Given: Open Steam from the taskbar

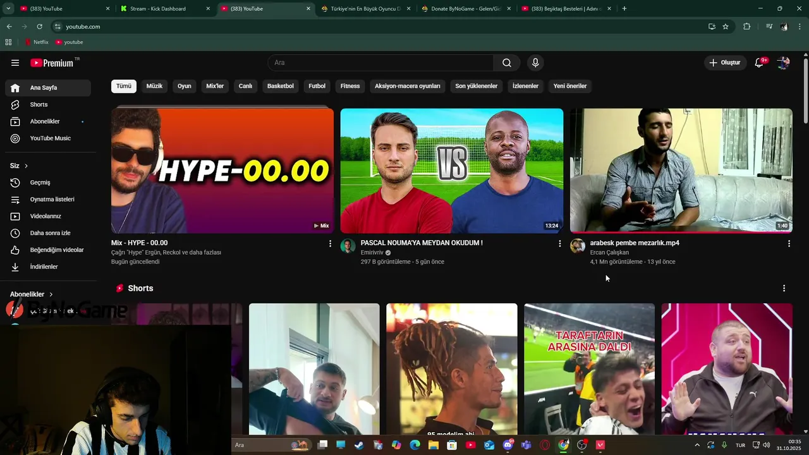Looking at the screenshot, I should point(359,445).
